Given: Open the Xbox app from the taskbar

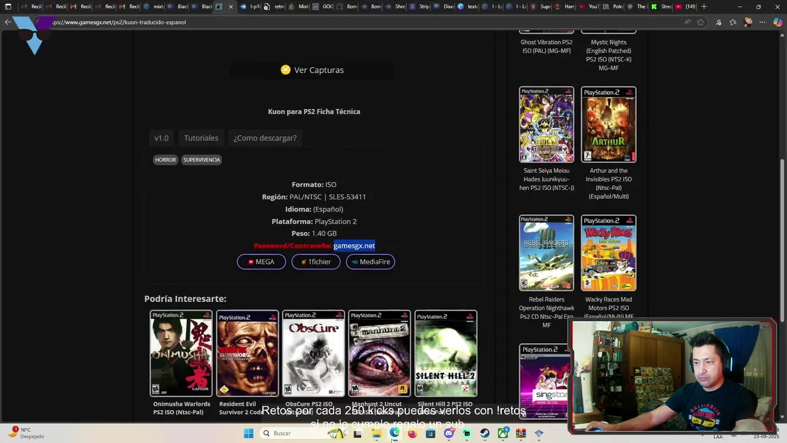Looking at the screenshot, I should coord(503,433).
